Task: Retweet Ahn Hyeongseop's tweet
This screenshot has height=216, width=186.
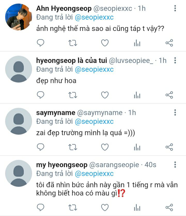Action: 73,43
